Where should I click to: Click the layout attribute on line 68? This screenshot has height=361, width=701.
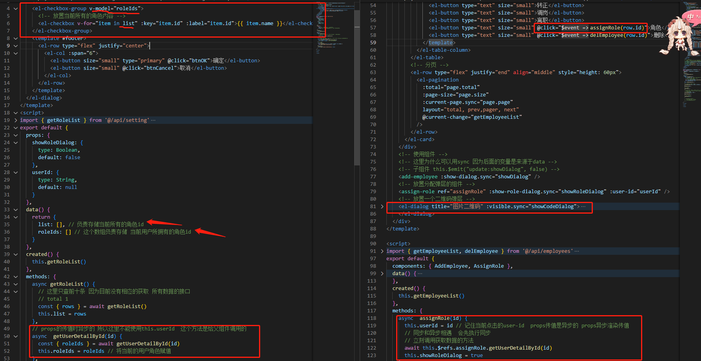tap(471, 110)
